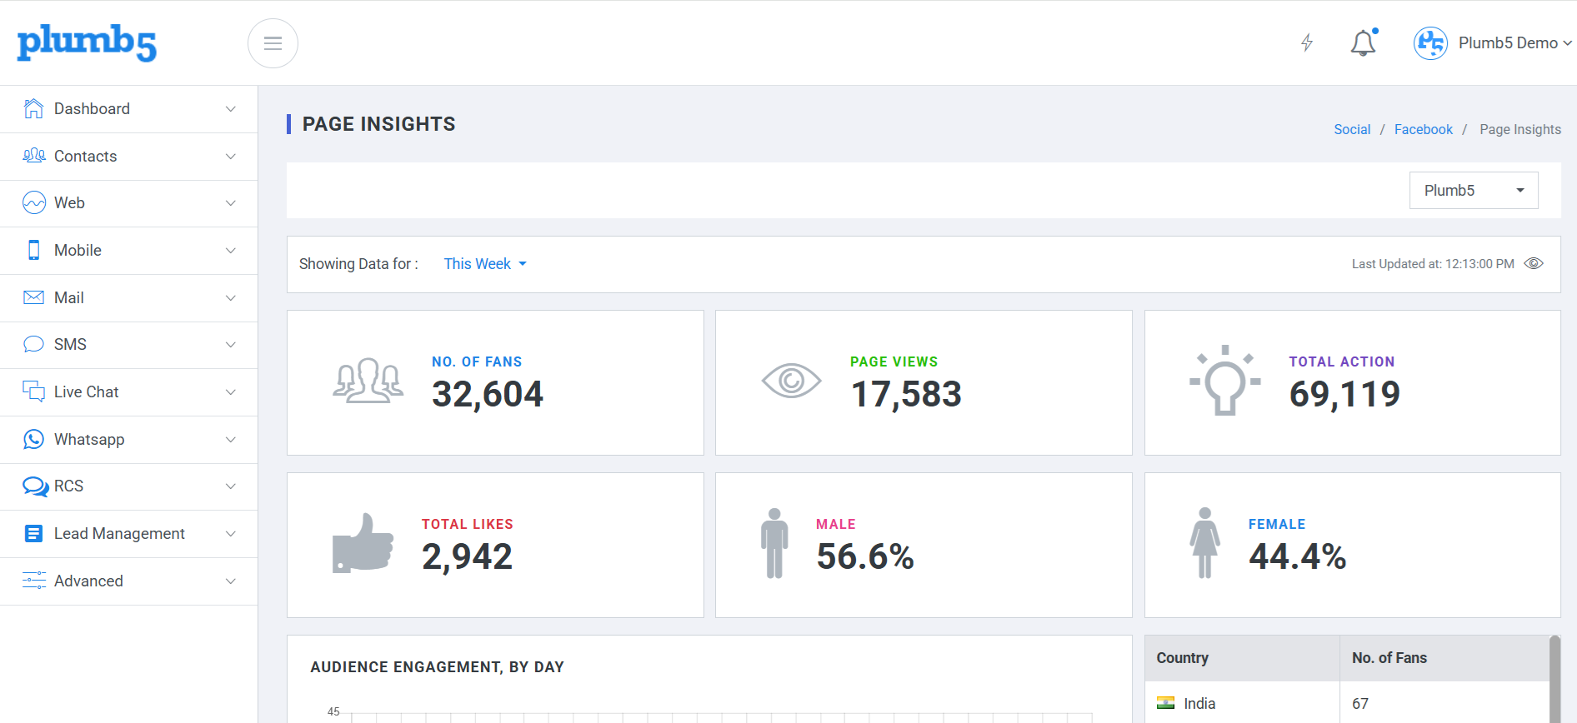This screenshot has height=723, width=1577.
Task: Go to the Social breadcrumb link
Action: (1352, 129)
